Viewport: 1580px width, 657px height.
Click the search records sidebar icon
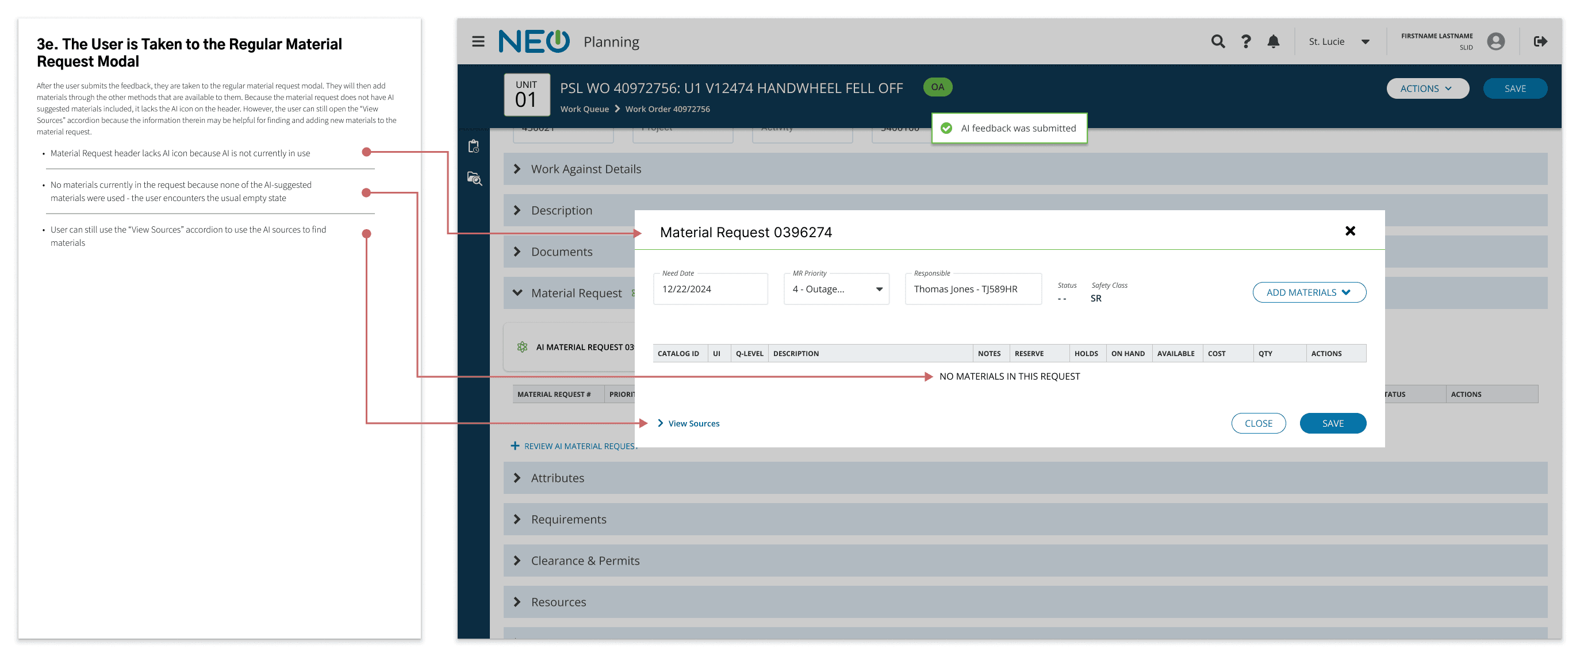(474, 179)
